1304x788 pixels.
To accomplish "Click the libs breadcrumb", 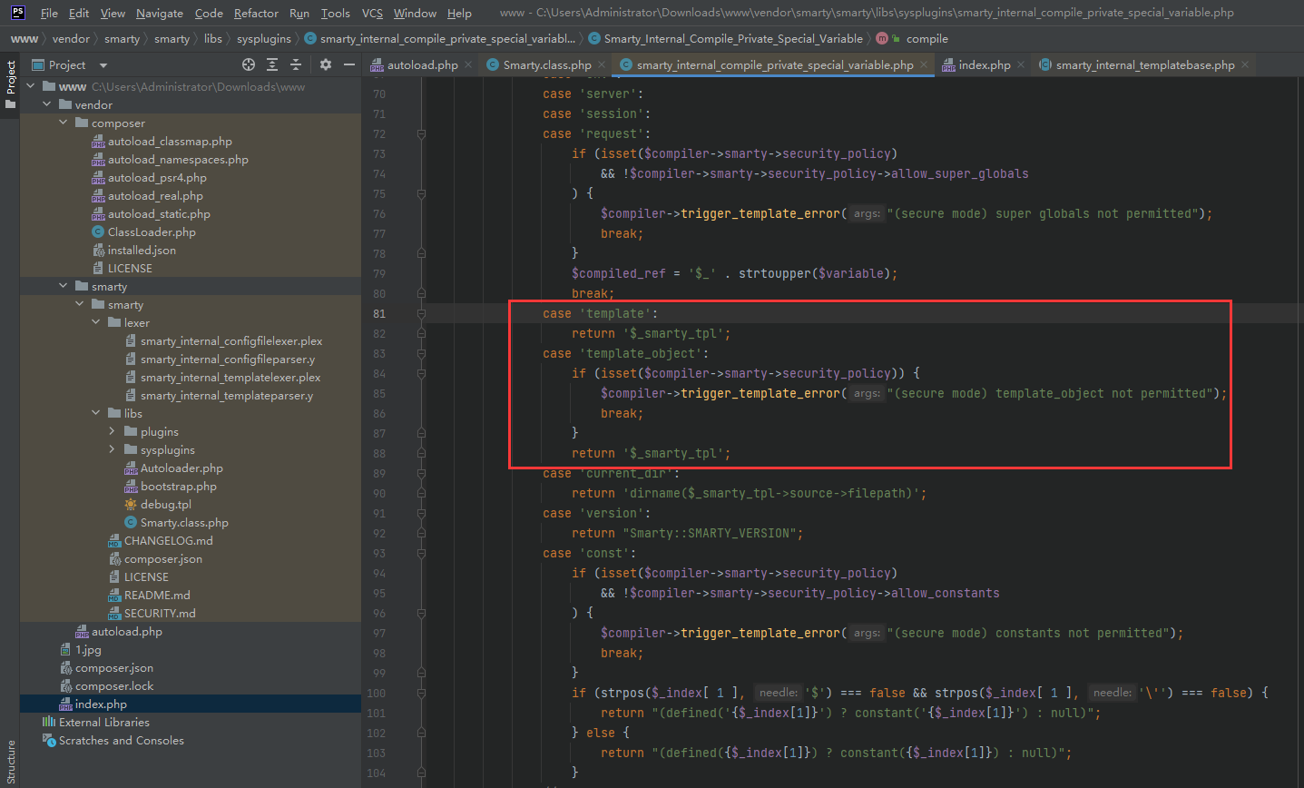I will click(213, 38).
